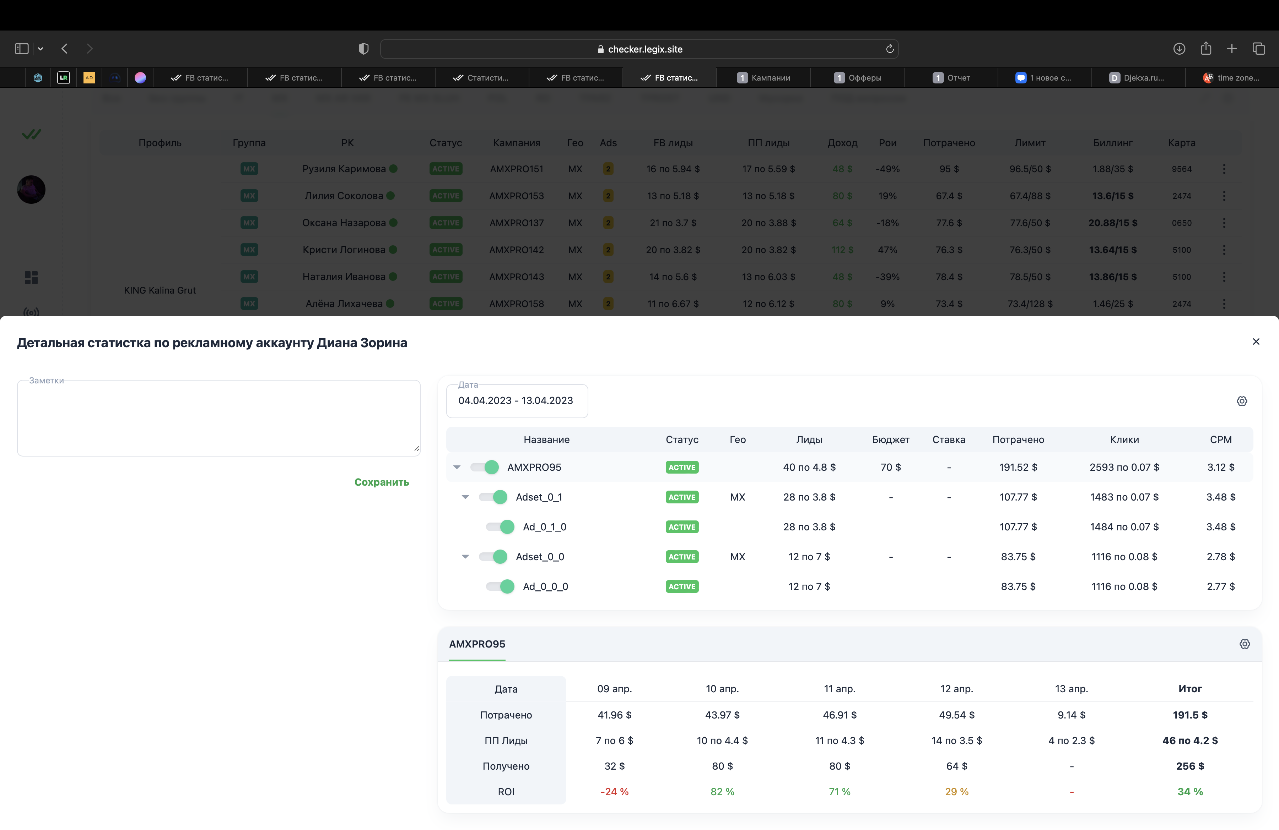Open row menu for AMXPRO142

pyautogui.click(x=1224, y=250)
